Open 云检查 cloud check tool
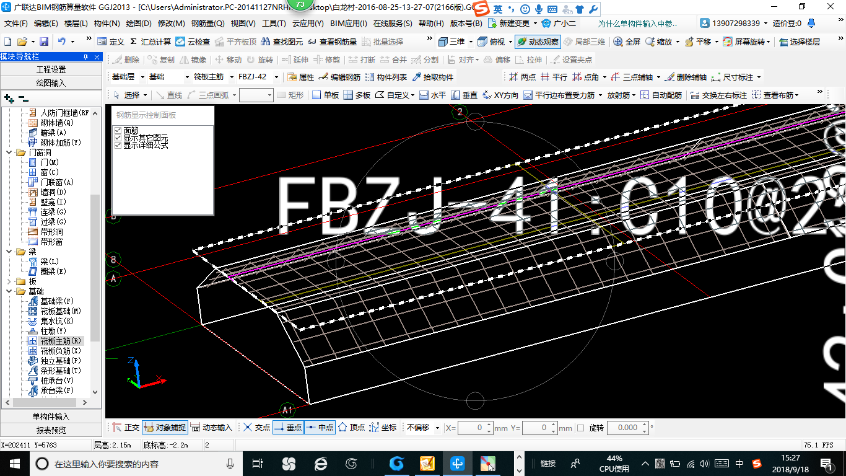Screen dimensions: 846x476 pyautogui.click(x=193, y=42)
